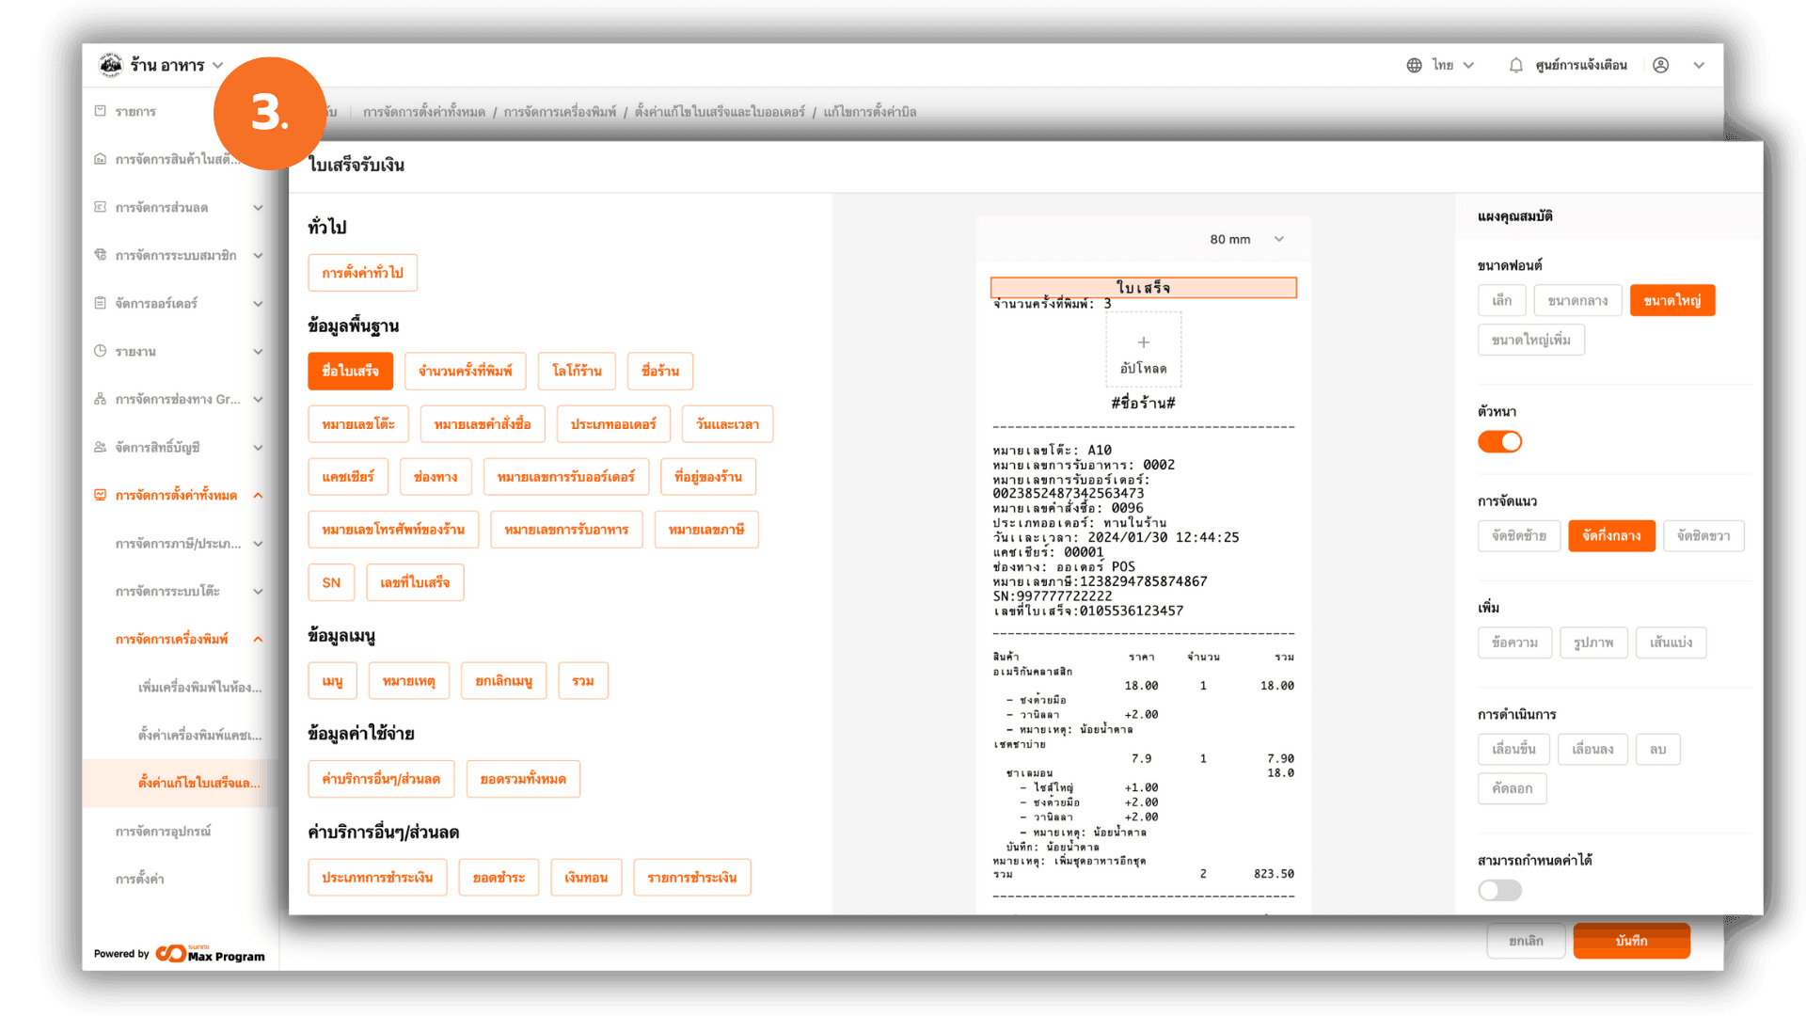Enable the สามารถกำหนดค่าได้ switch
This screenshot has height=1016, width=1806.
tap(1499, 890)
